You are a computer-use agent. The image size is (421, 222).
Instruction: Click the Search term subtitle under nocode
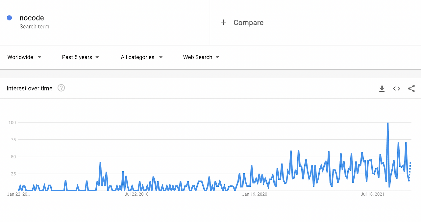34,27
